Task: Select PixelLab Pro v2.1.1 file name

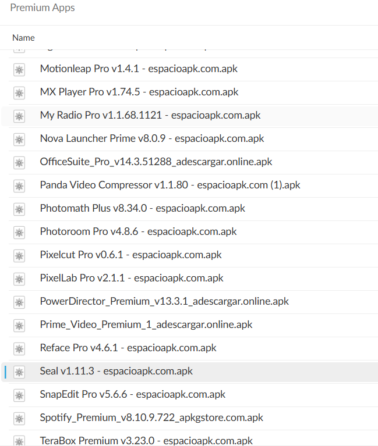Action: (x=132, y=278)
